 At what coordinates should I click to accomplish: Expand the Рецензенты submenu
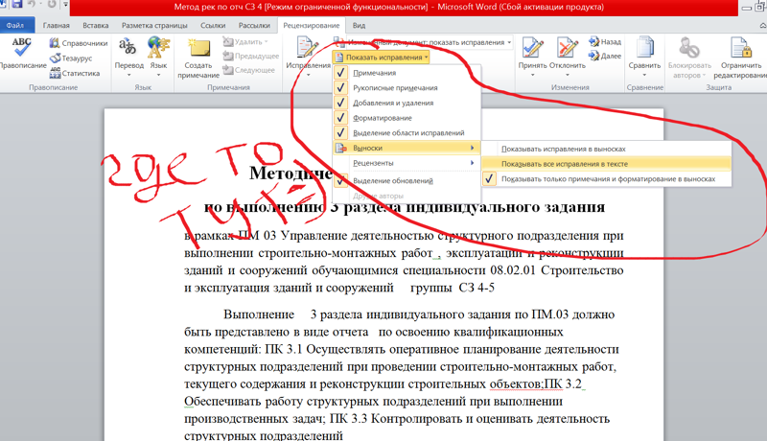click(x=407, y=163)
